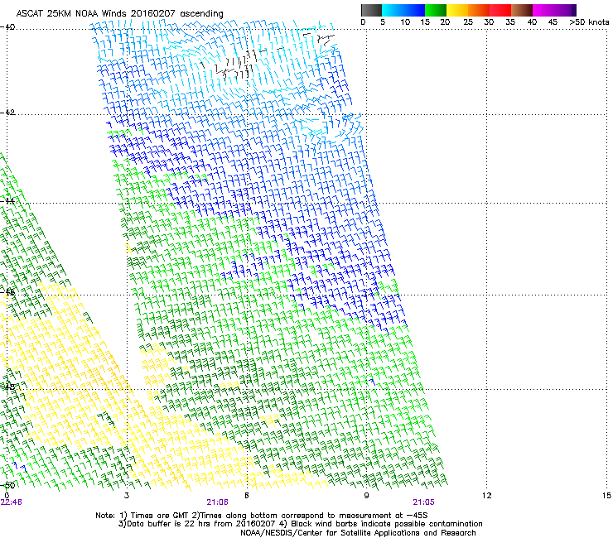Click the -50 latitude axis label
This screenshot has width=613, height=538.
(x=7, y=486)
